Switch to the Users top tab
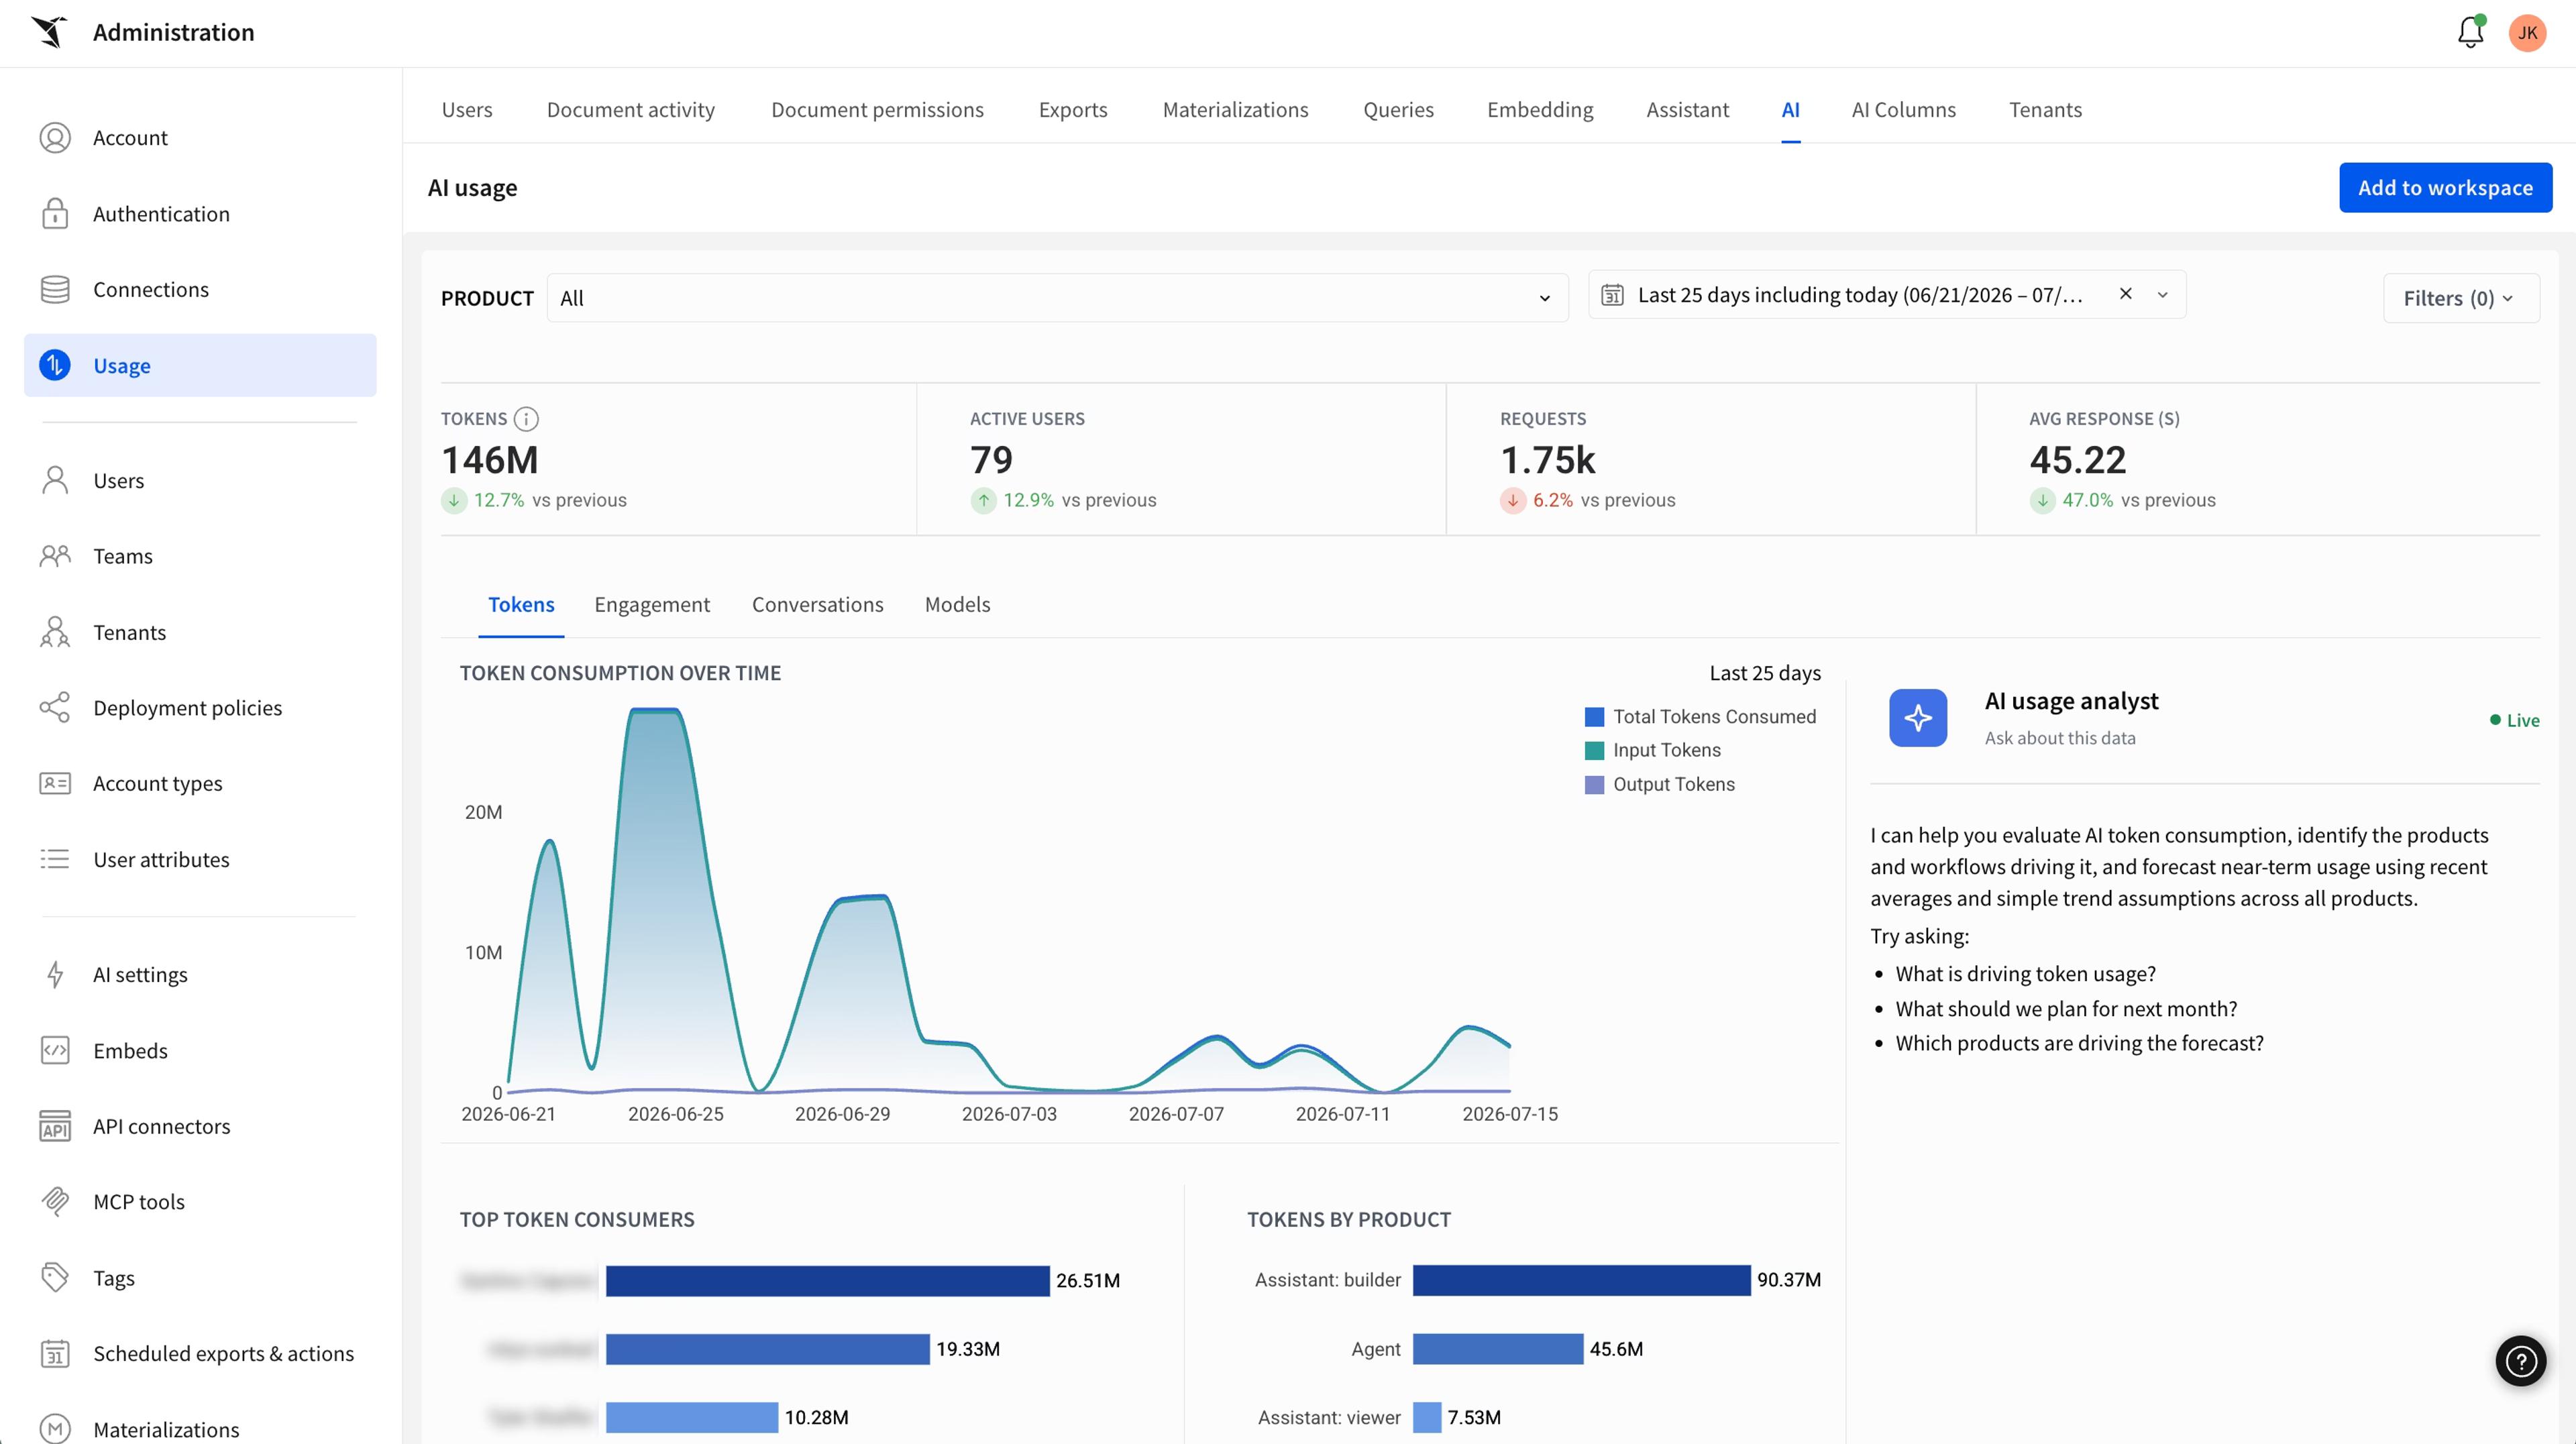 pyautogui.click(x=467, y=110)
